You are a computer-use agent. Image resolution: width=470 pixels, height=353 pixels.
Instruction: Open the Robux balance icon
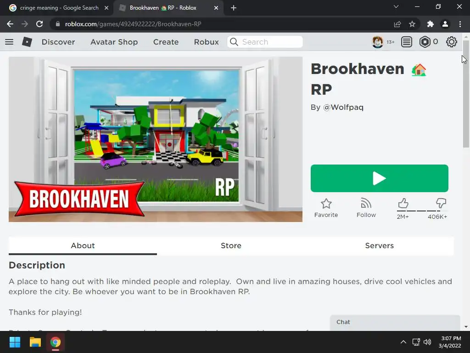425,42
